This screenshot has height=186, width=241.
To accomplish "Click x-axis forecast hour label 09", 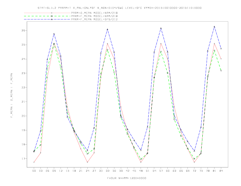I will point(54,171).
